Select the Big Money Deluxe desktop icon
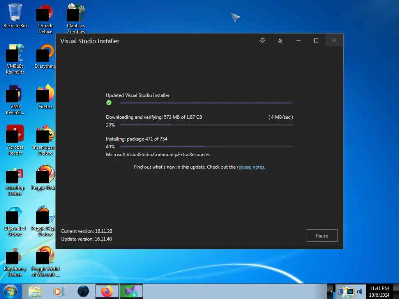399x299 pixels. pyautogui.click(x=15, y=261)
